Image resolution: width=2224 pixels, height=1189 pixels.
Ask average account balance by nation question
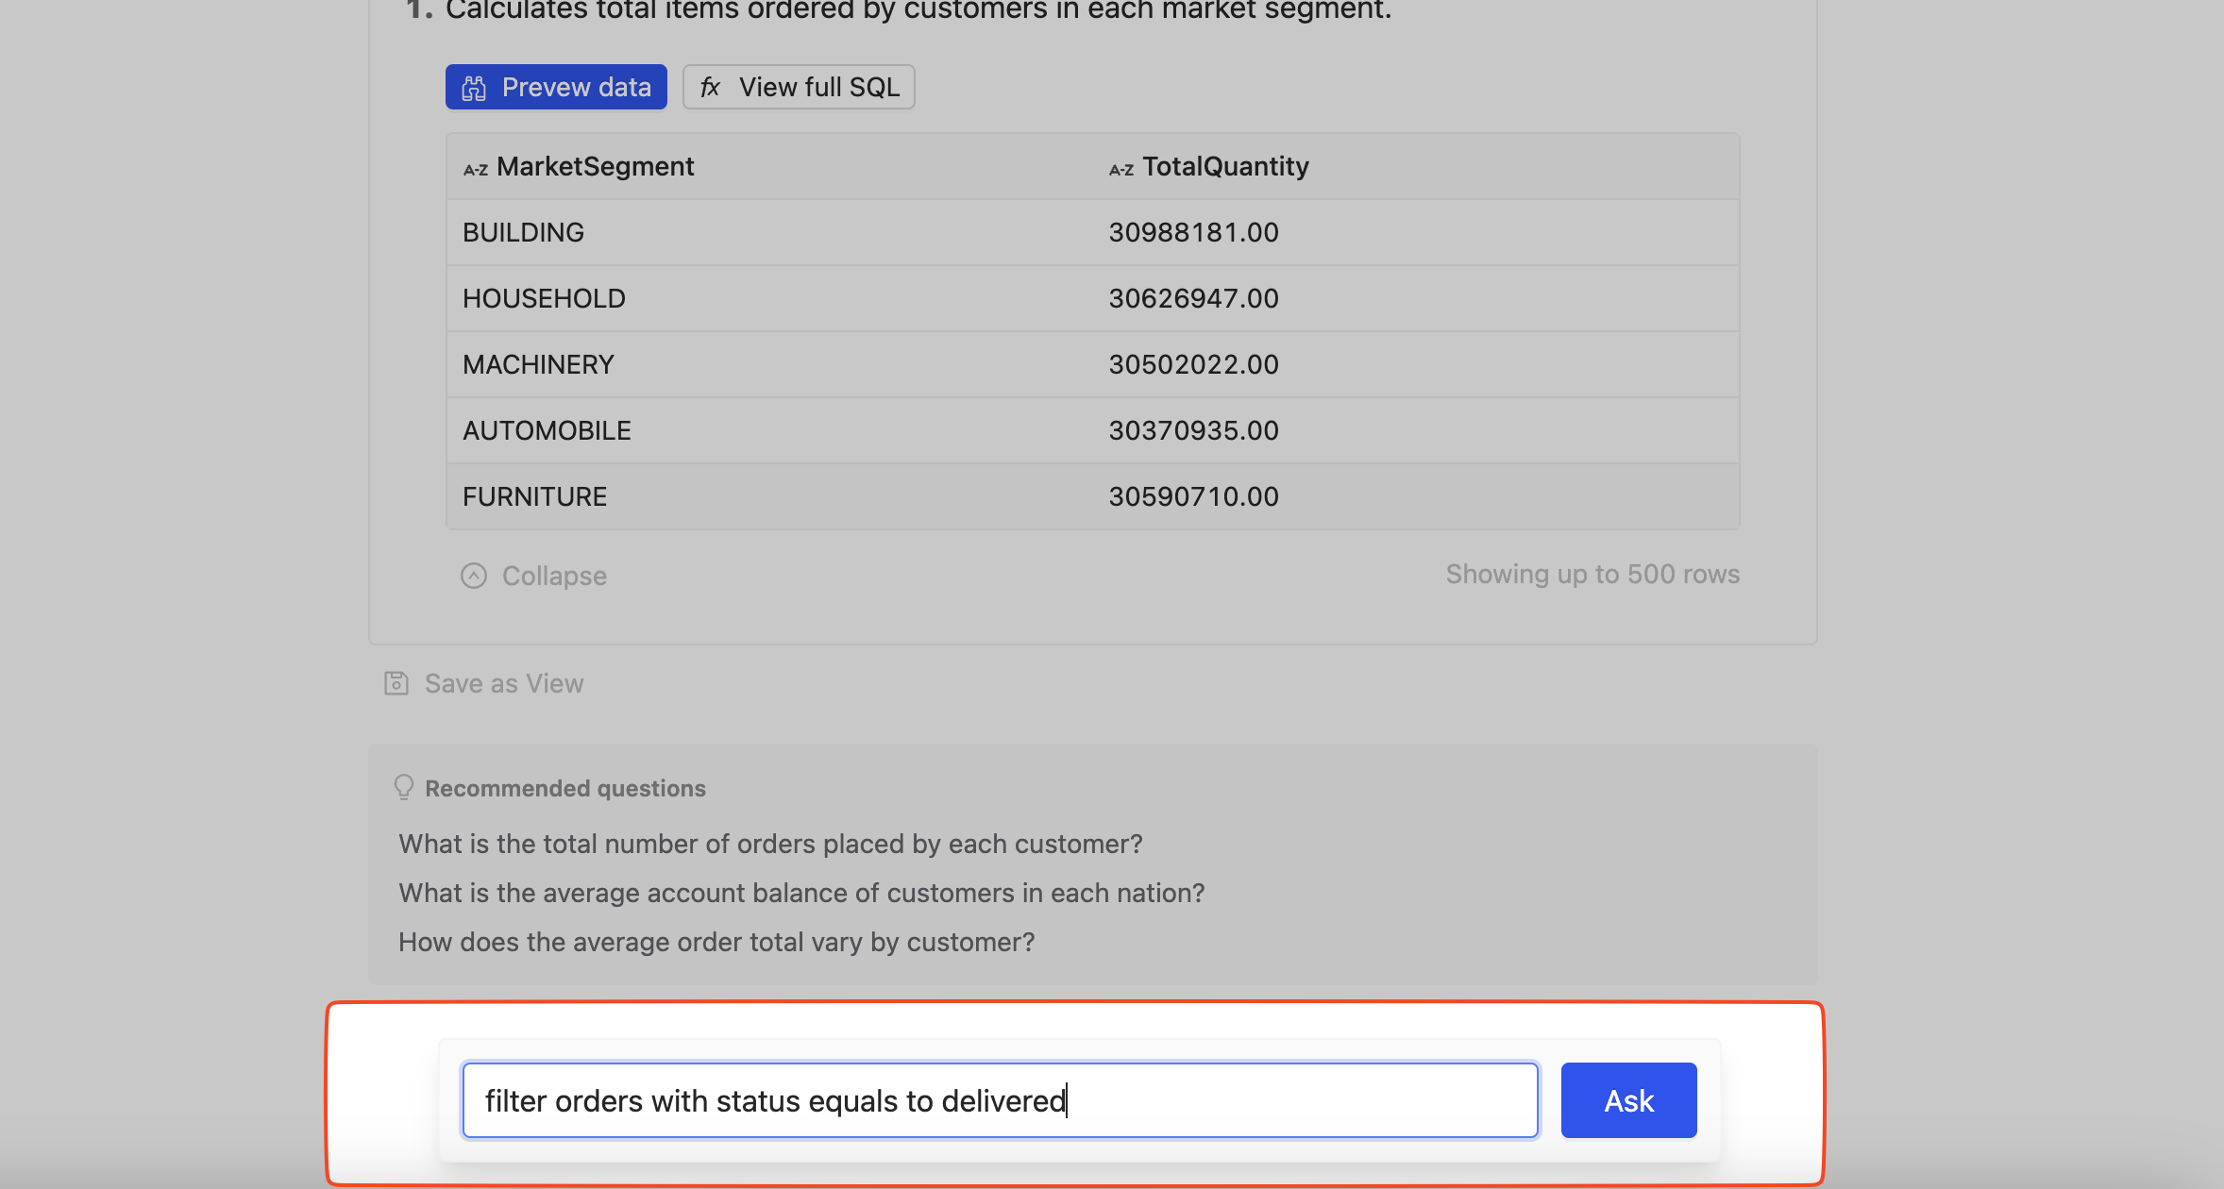click(x=801, y=893)
